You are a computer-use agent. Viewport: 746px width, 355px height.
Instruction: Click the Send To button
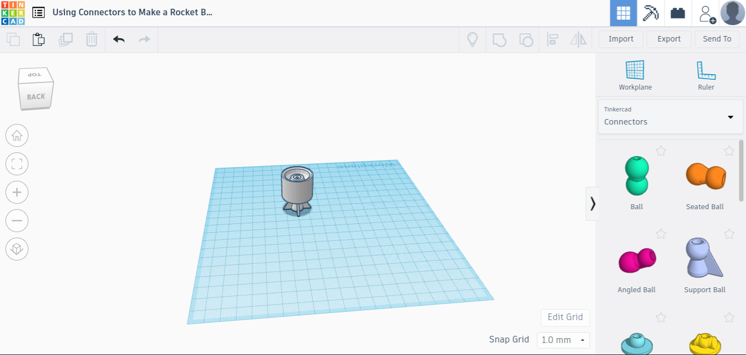(x=717, y=39)
